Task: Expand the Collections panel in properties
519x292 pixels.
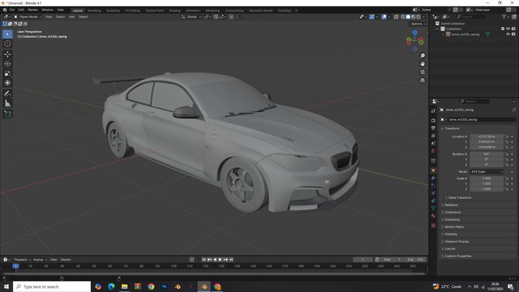Action: (x=451, y=212)
